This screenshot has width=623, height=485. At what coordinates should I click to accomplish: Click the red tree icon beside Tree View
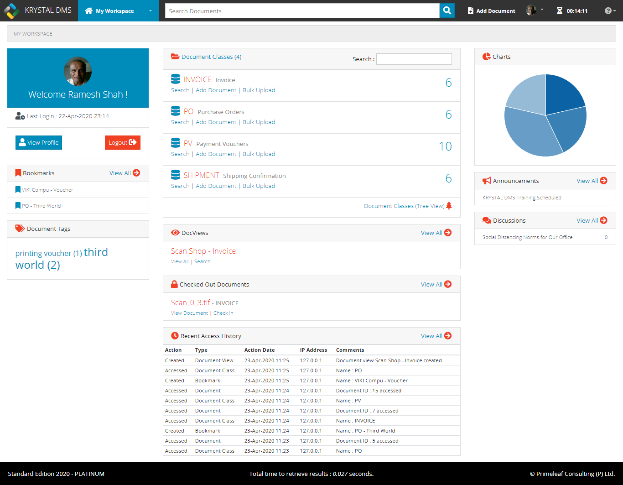pyautogui.click(x=449, y=206)
